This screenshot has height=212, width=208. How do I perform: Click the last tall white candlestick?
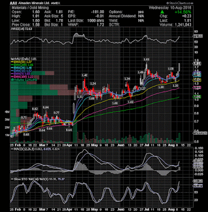pos(179,67)
